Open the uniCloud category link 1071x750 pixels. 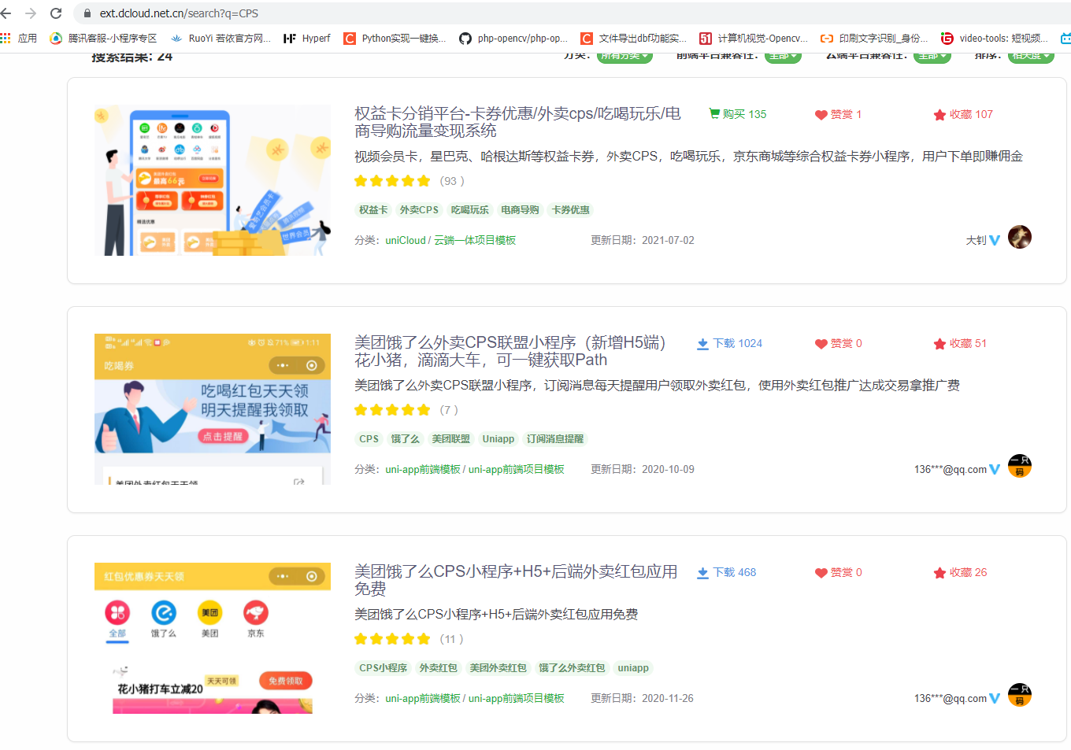[x=406, y=241]
